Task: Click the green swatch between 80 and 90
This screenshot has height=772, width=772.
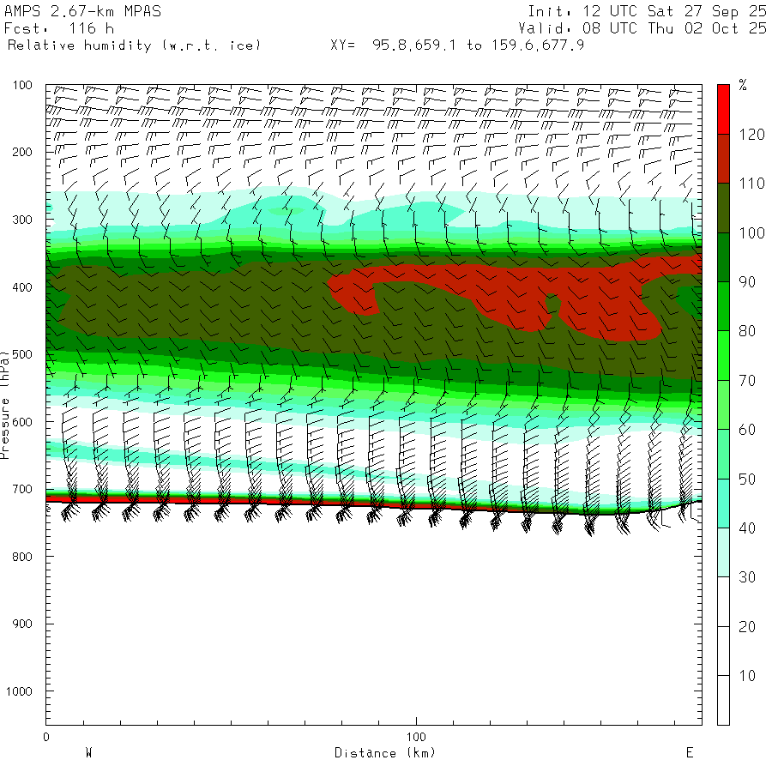Action: 723,306
